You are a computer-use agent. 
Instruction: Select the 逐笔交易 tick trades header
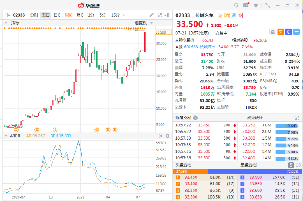(x=183, y=118)
